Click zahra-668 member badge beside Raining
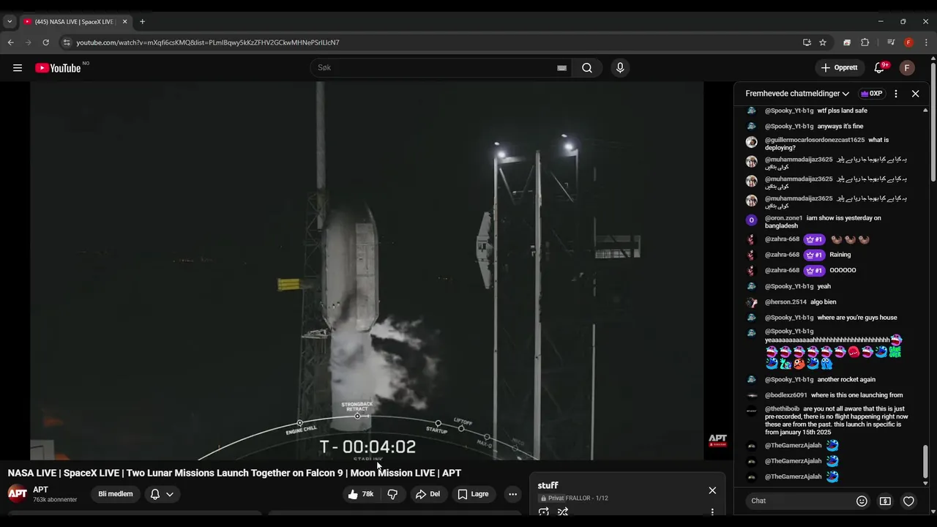937x527 pixels. (x=814, y=255)
